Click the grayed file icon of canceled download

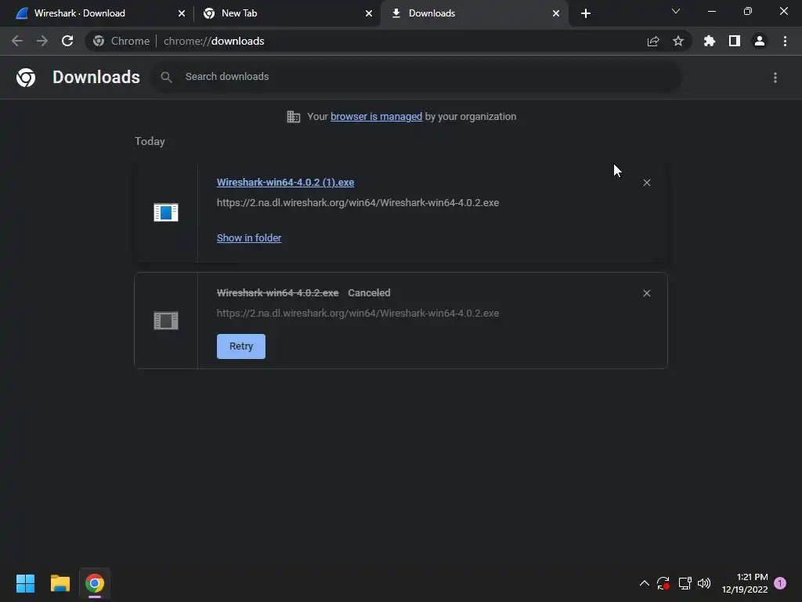tap(166, 321)
